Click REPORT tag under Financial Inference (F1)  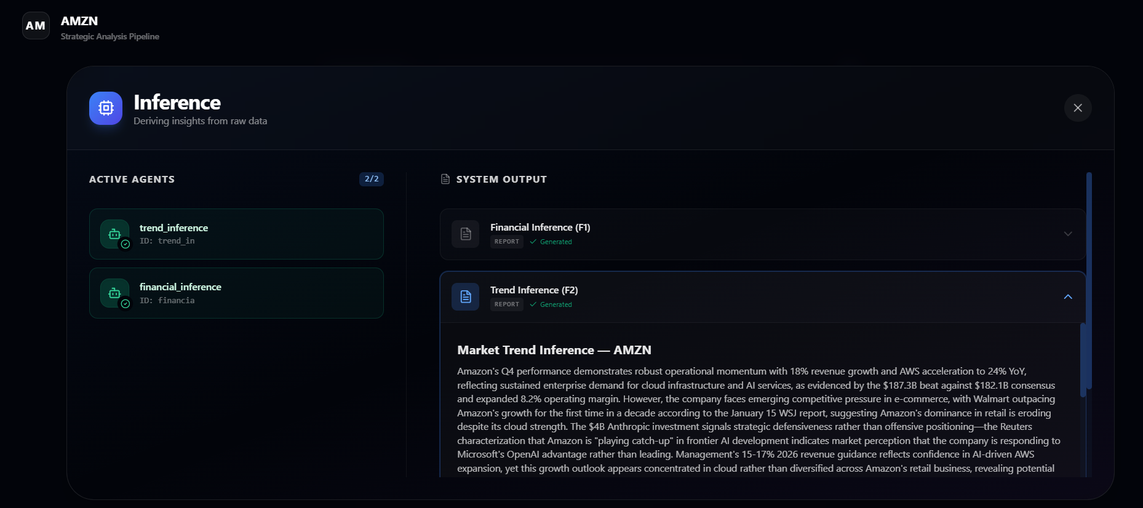(x=507, y=242)
